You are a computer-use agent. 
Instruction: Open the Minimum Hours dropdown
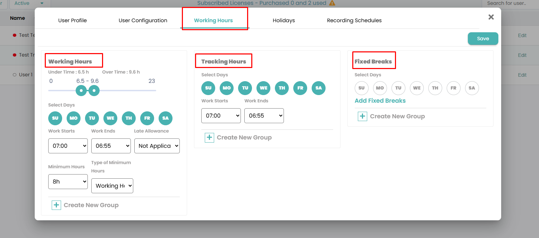click(x=68, y=181)
